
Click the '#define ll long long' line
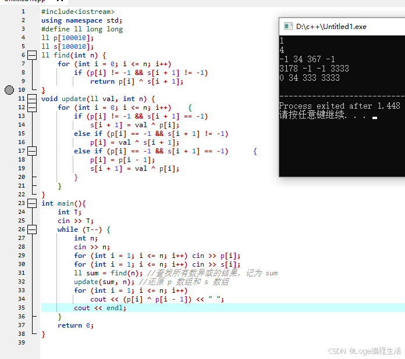82,29
